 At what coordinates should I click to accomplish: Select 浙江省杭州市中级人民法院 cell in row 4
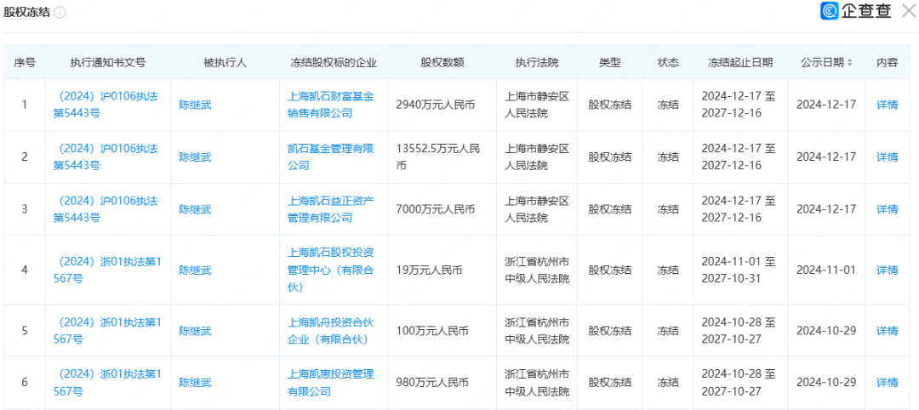tap(537, 270)
